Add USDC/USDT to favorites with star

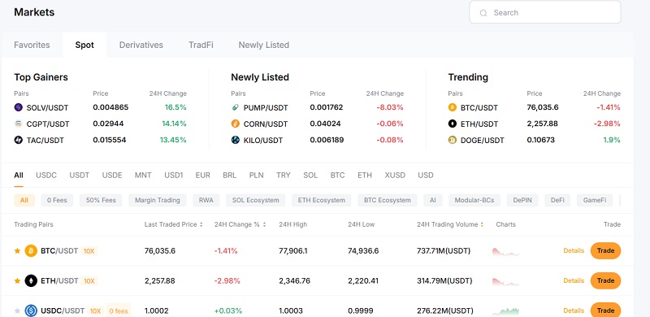tap(17, 310)
